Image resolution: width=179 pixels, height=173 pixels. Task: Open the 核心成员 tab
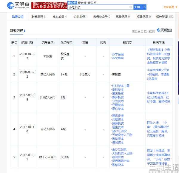tap(60, 17)
